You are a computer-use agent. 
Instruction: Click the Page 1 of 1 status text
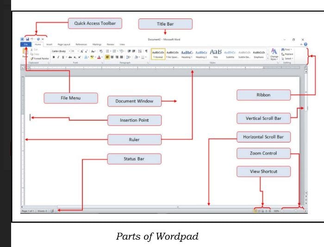tap(28, 211)
